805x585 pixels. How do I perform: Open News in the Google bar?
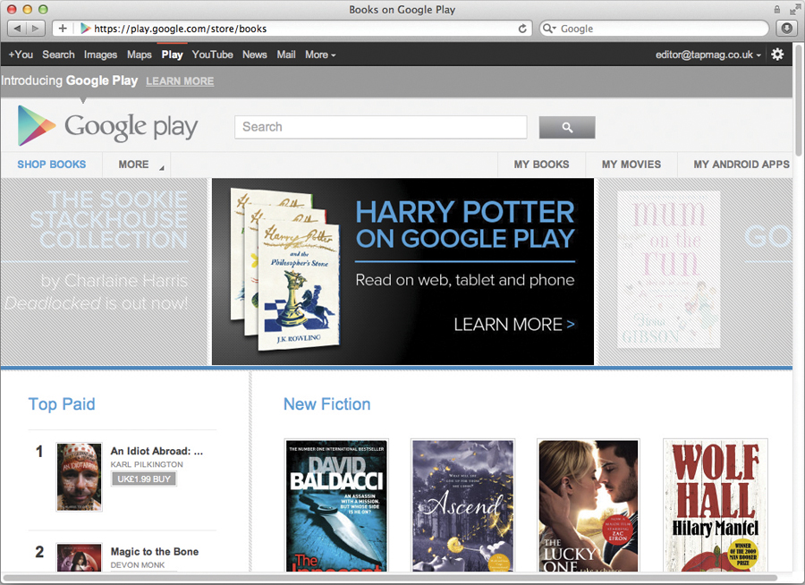click(255, 55)
